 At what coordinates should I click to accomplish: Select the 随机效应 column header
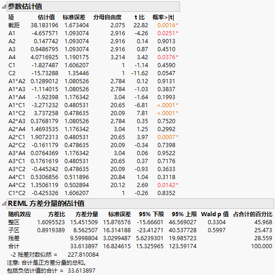19,214
